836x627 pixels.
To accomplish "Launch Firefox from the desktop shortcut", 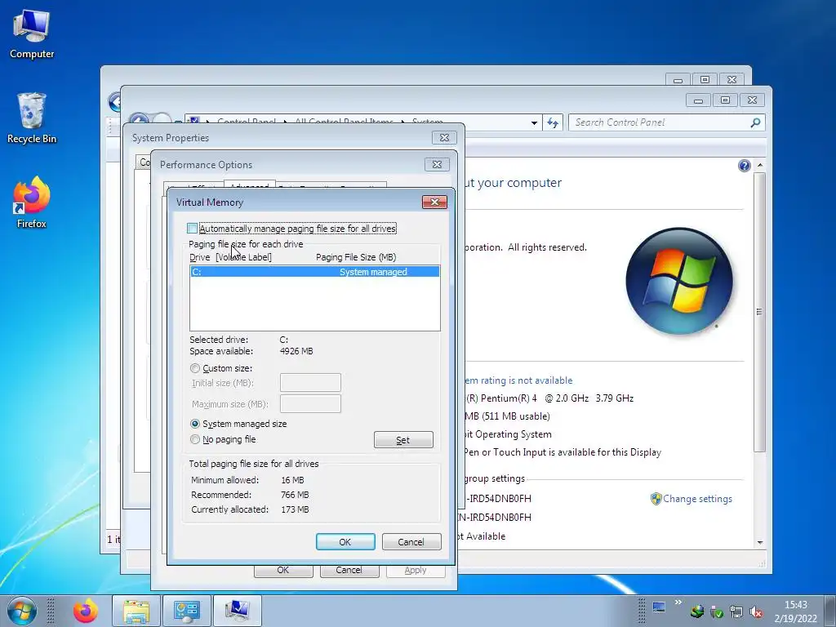I will 32,202.
